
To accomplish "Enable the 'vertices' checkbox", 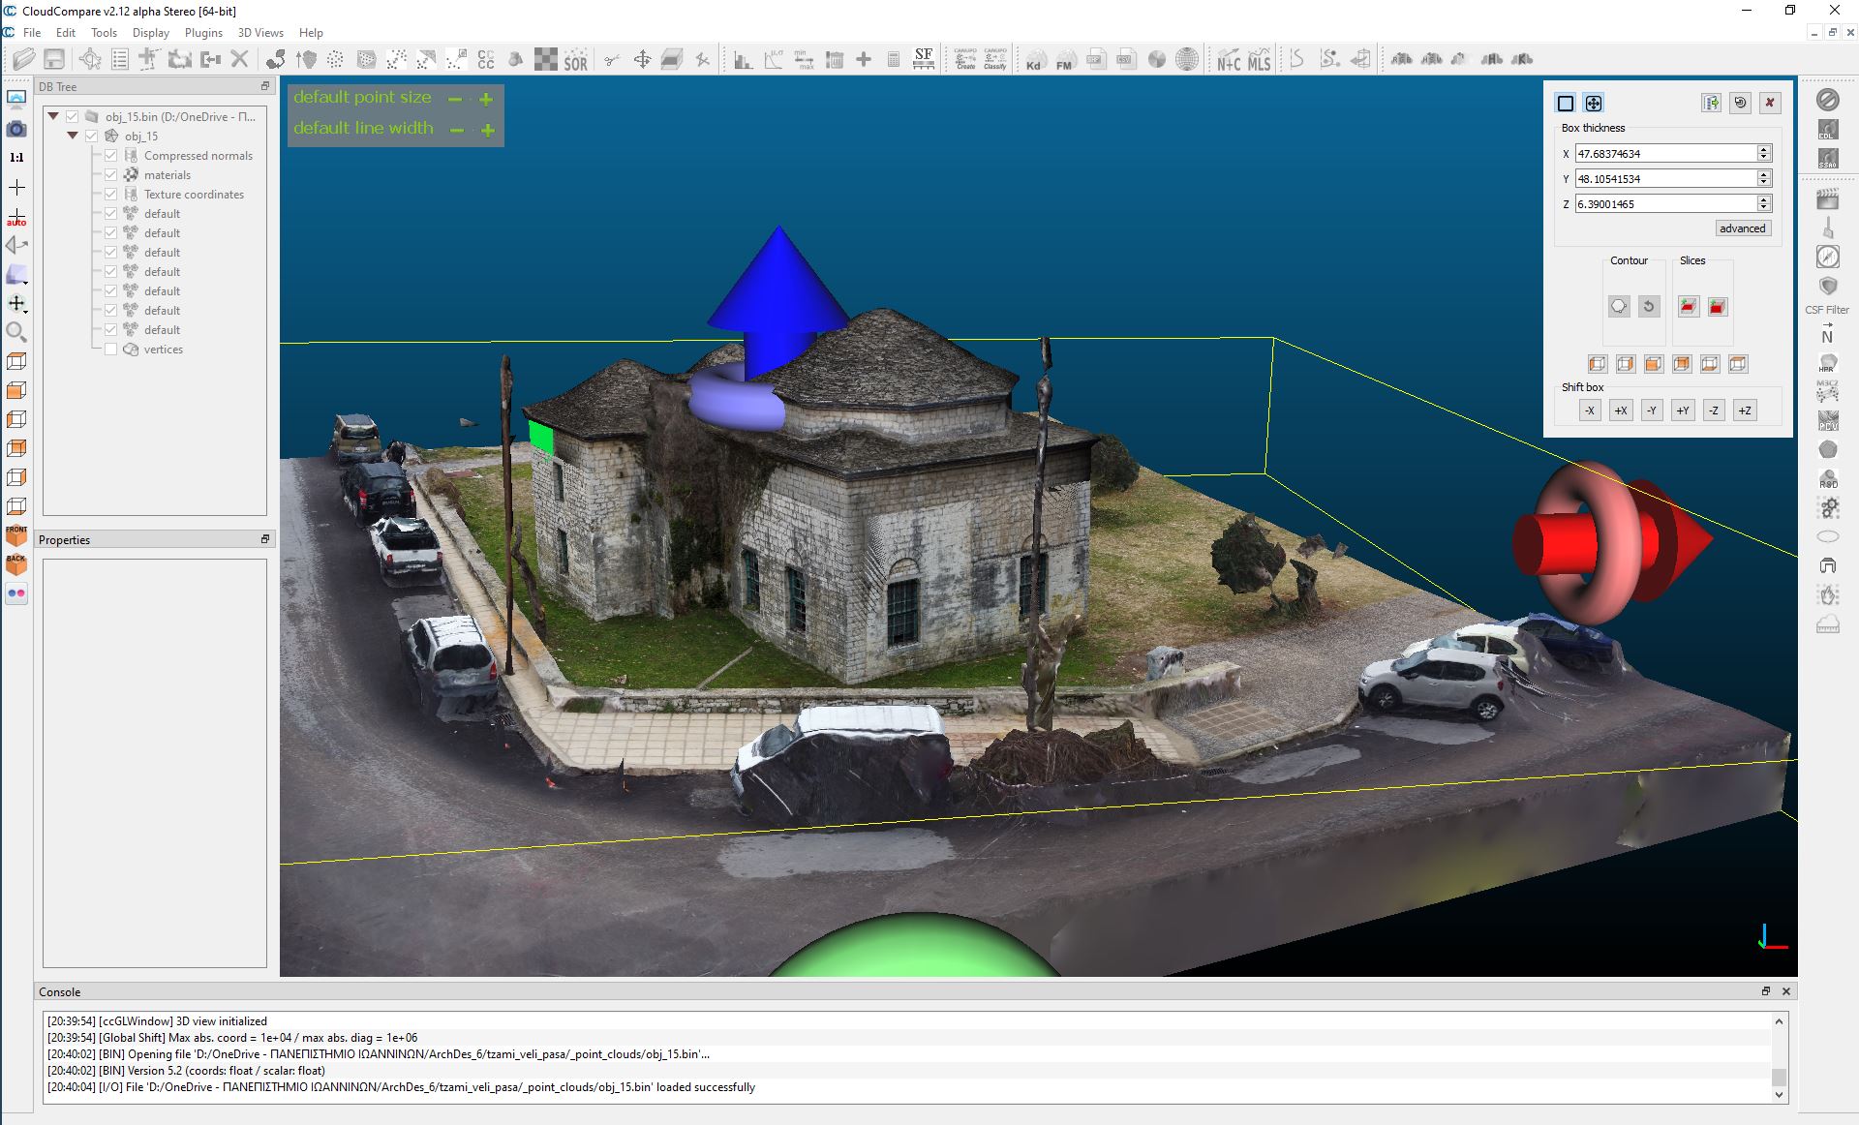I will pyautogui.click(x=110, y=350).
